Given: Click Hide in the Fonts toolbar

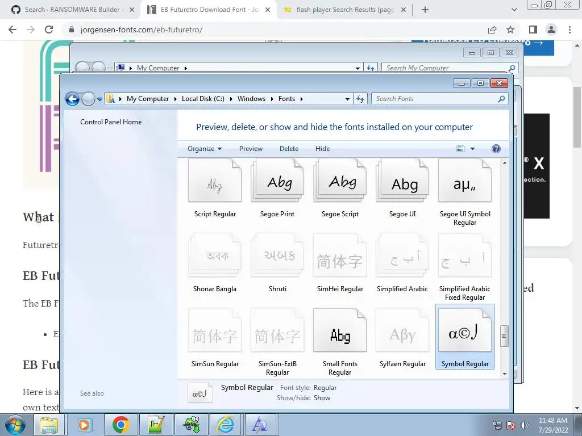Looking at the screenshot, I should click(323, 149).
